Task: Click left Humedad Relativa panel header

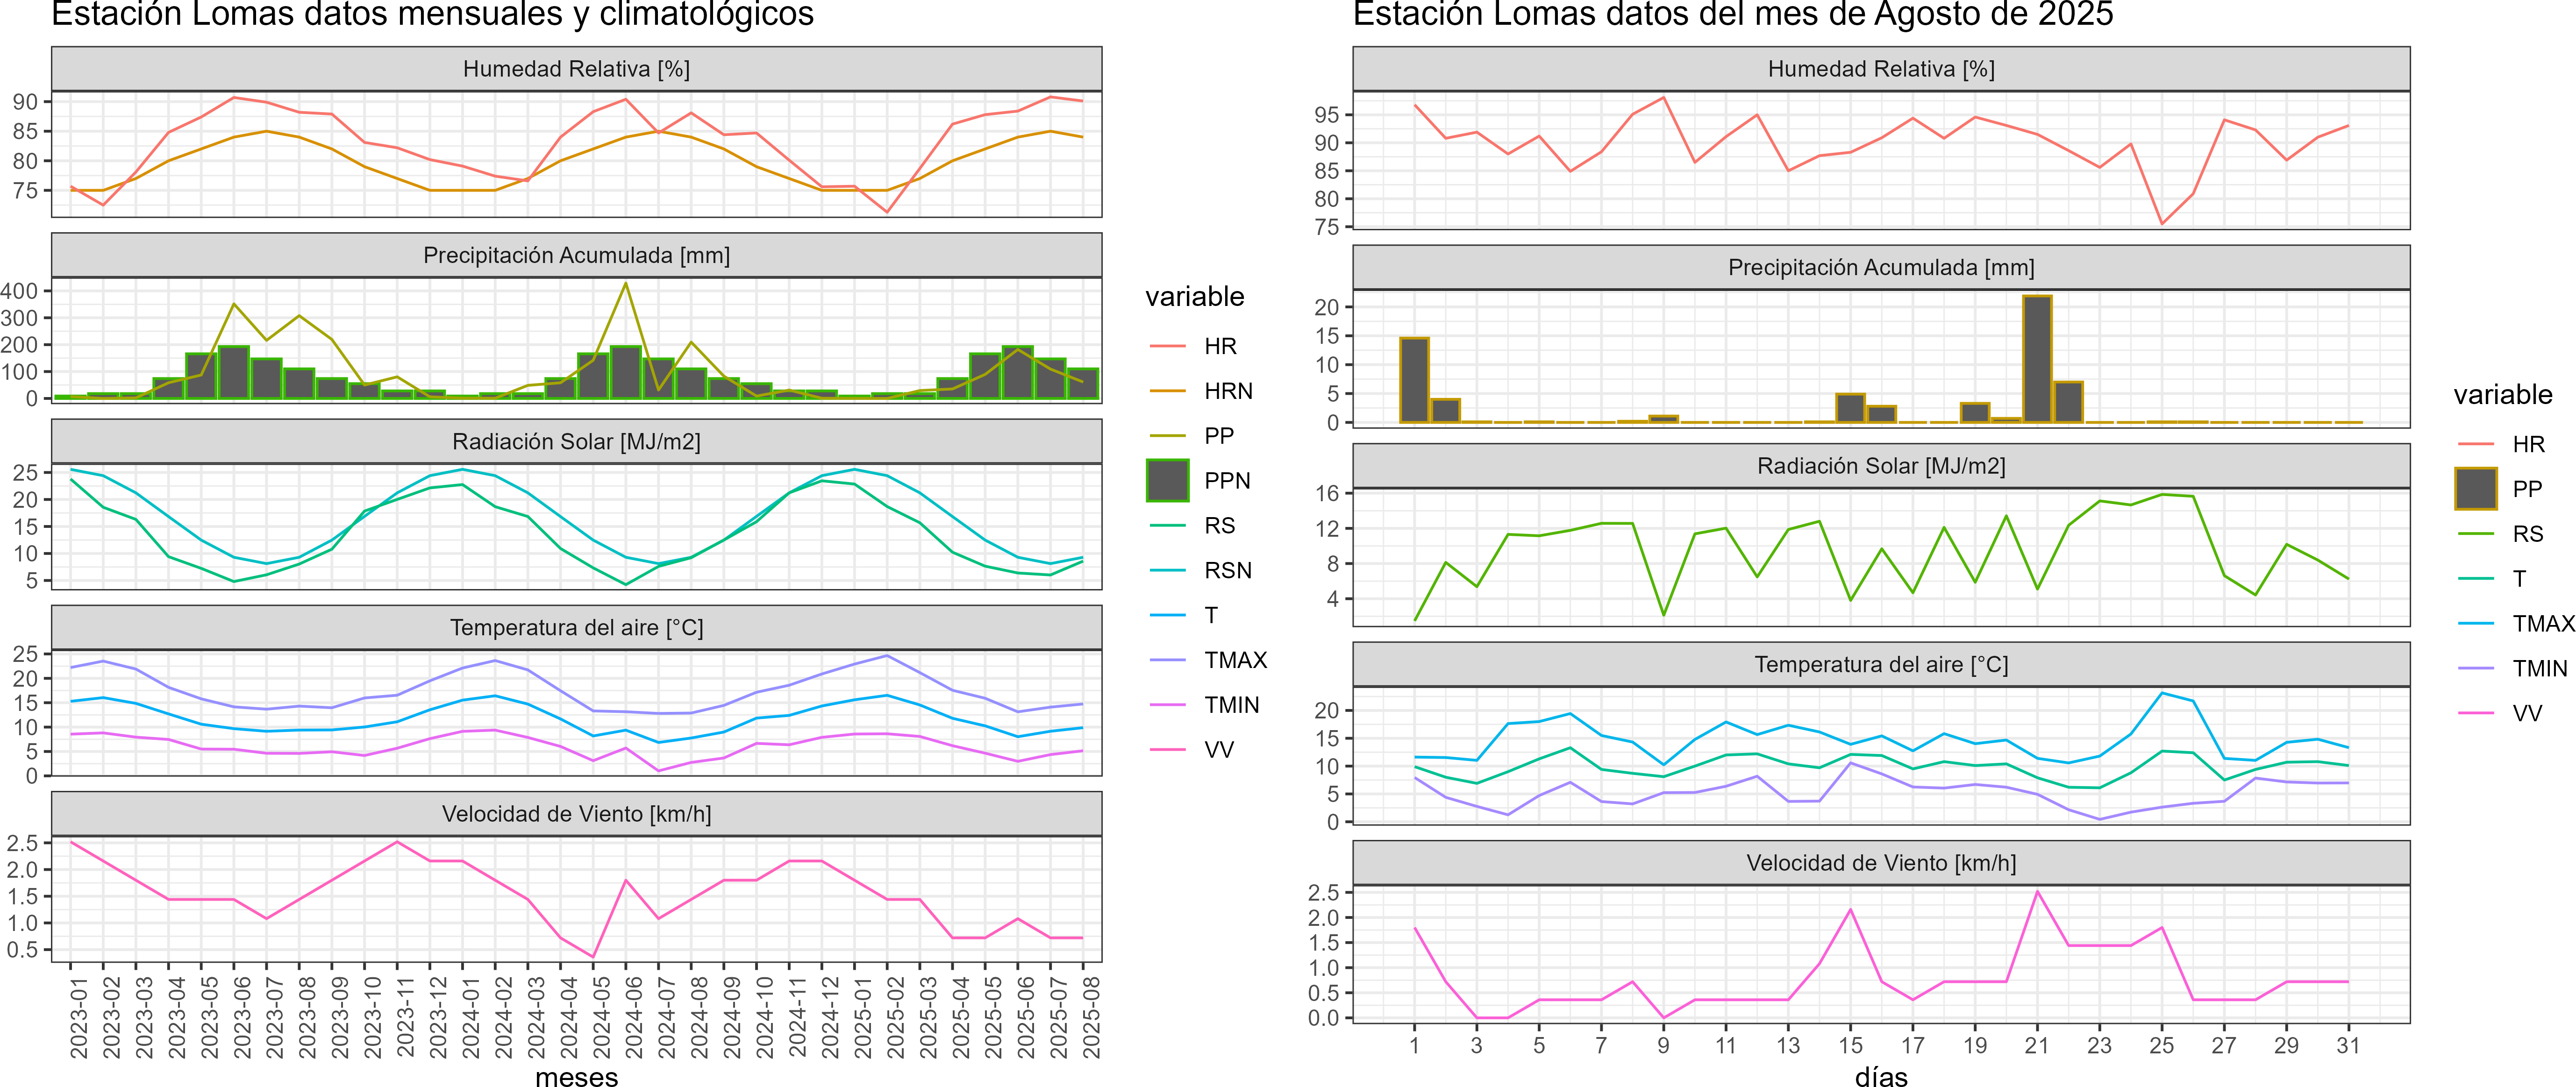Action: coord(576,69)
